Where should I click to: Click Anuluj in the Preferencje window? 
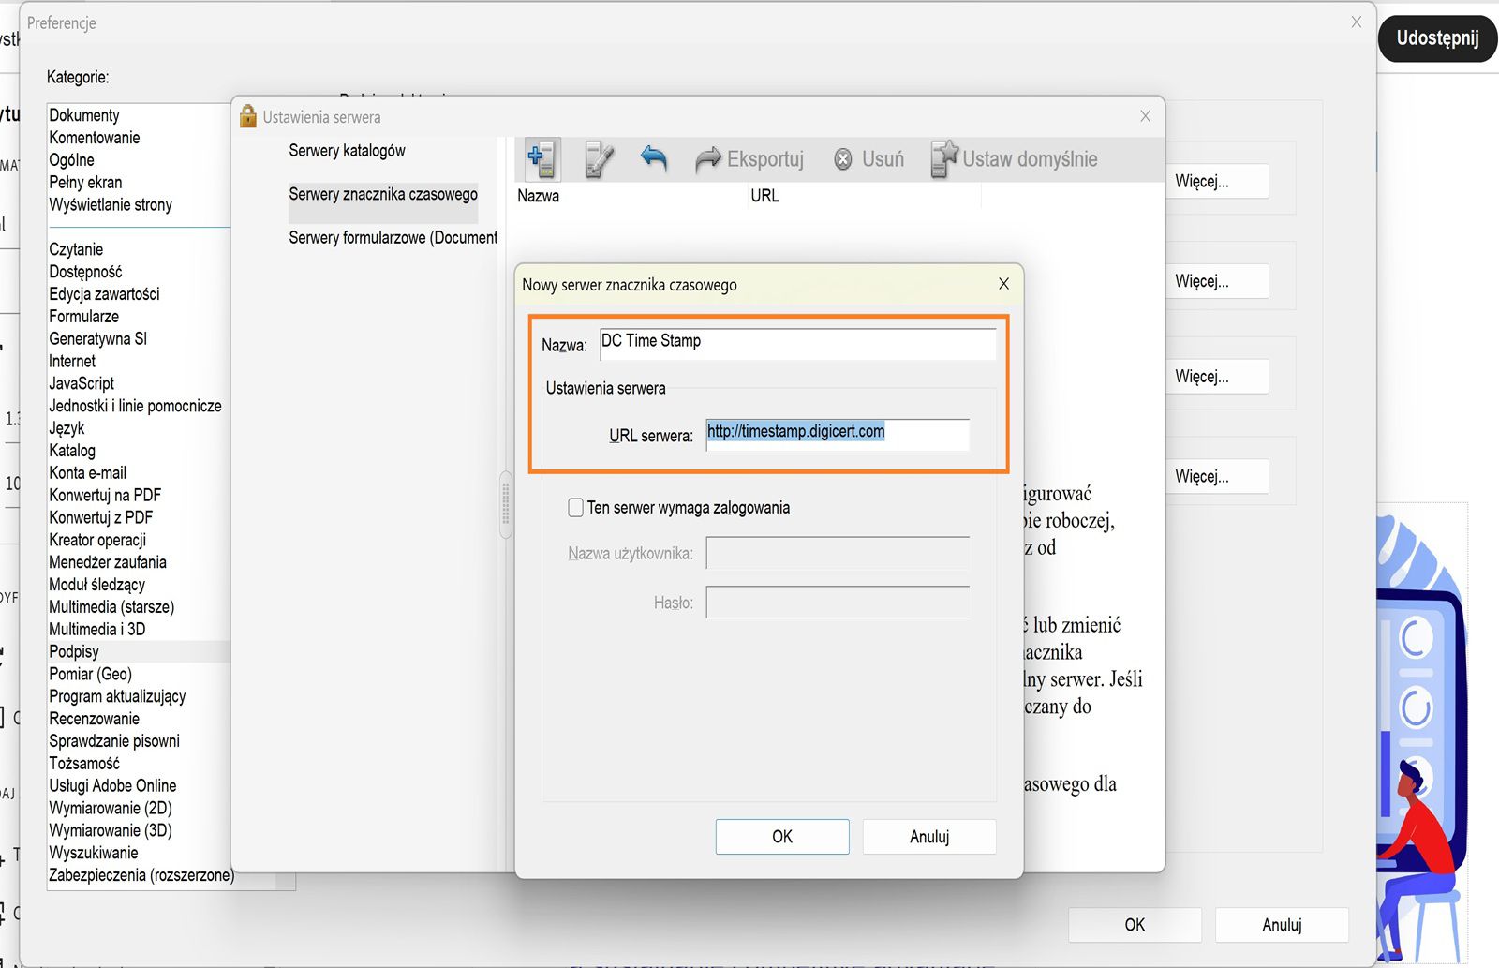click(x=1282, y=925)
